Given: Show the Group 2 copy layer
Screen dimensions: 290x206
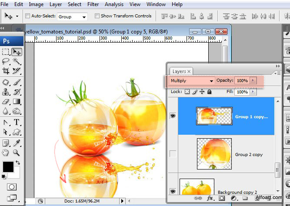Looking at the screenshot, I should tap(173, 154).
